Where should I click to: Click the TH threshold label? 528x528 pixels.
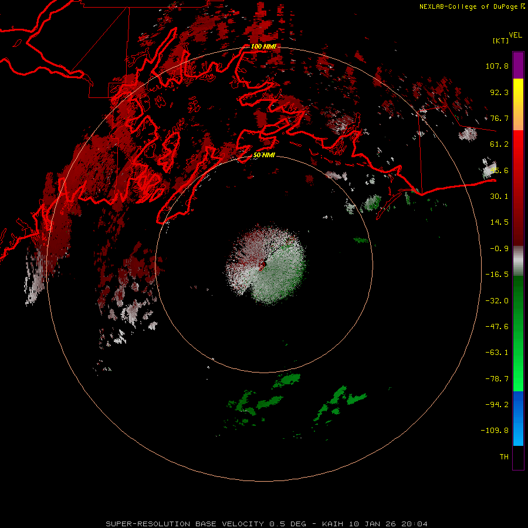coord(504,457)
